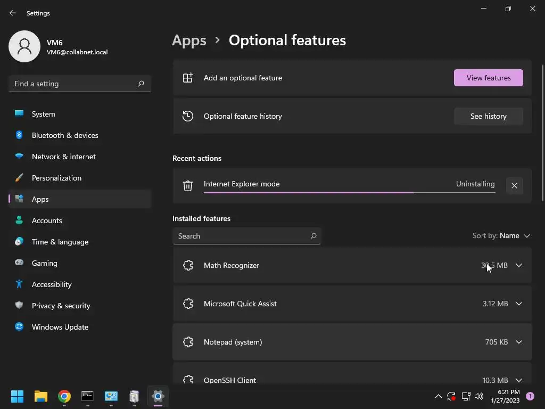Go to the Gaming section
545x409 pixels.
(80, 263)
